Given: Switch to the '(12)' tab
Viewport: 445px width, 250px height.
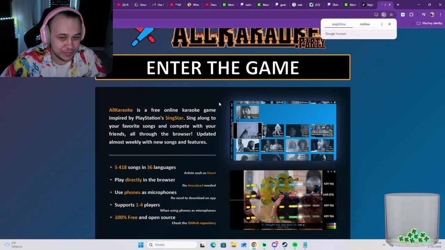Looking at the screenshot, I should (315, 5).
